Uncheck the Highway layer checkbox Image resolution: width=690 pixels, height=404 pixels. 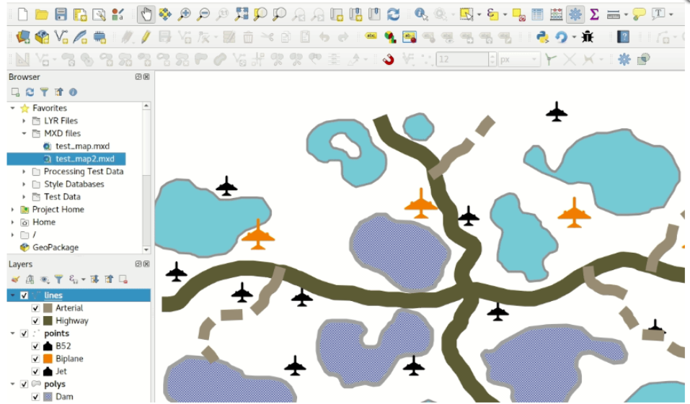pyautogui.click(x=35, y=320)
